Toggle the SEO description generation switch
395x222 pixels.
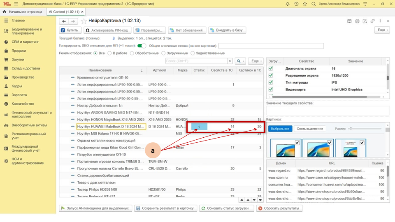[142, 46]
